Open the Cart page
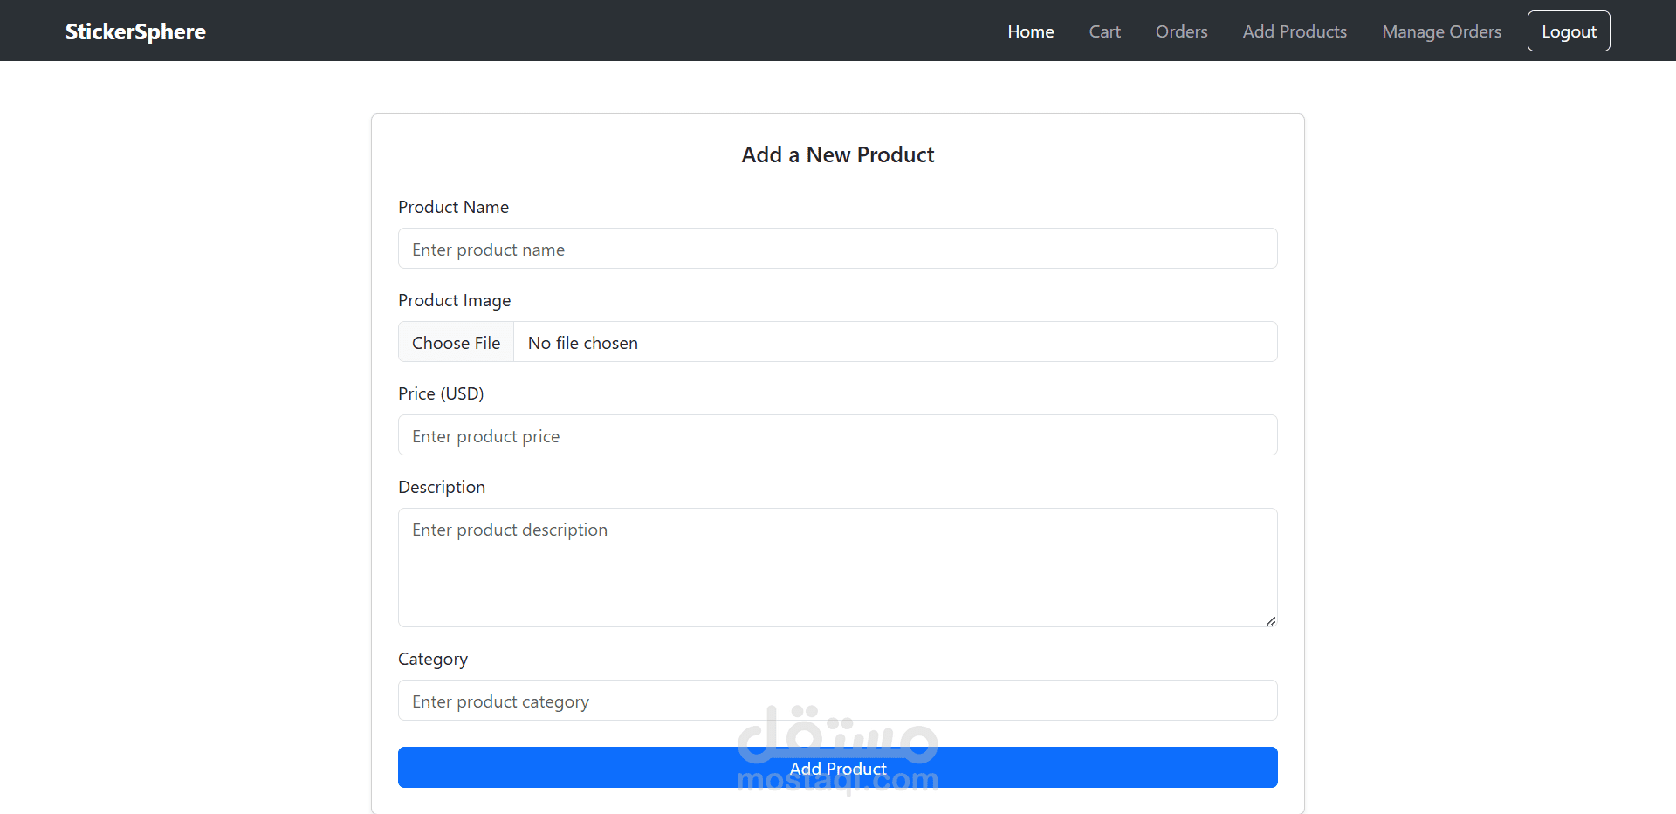The image size is (1676, 814). click(x=1104, y=31)
